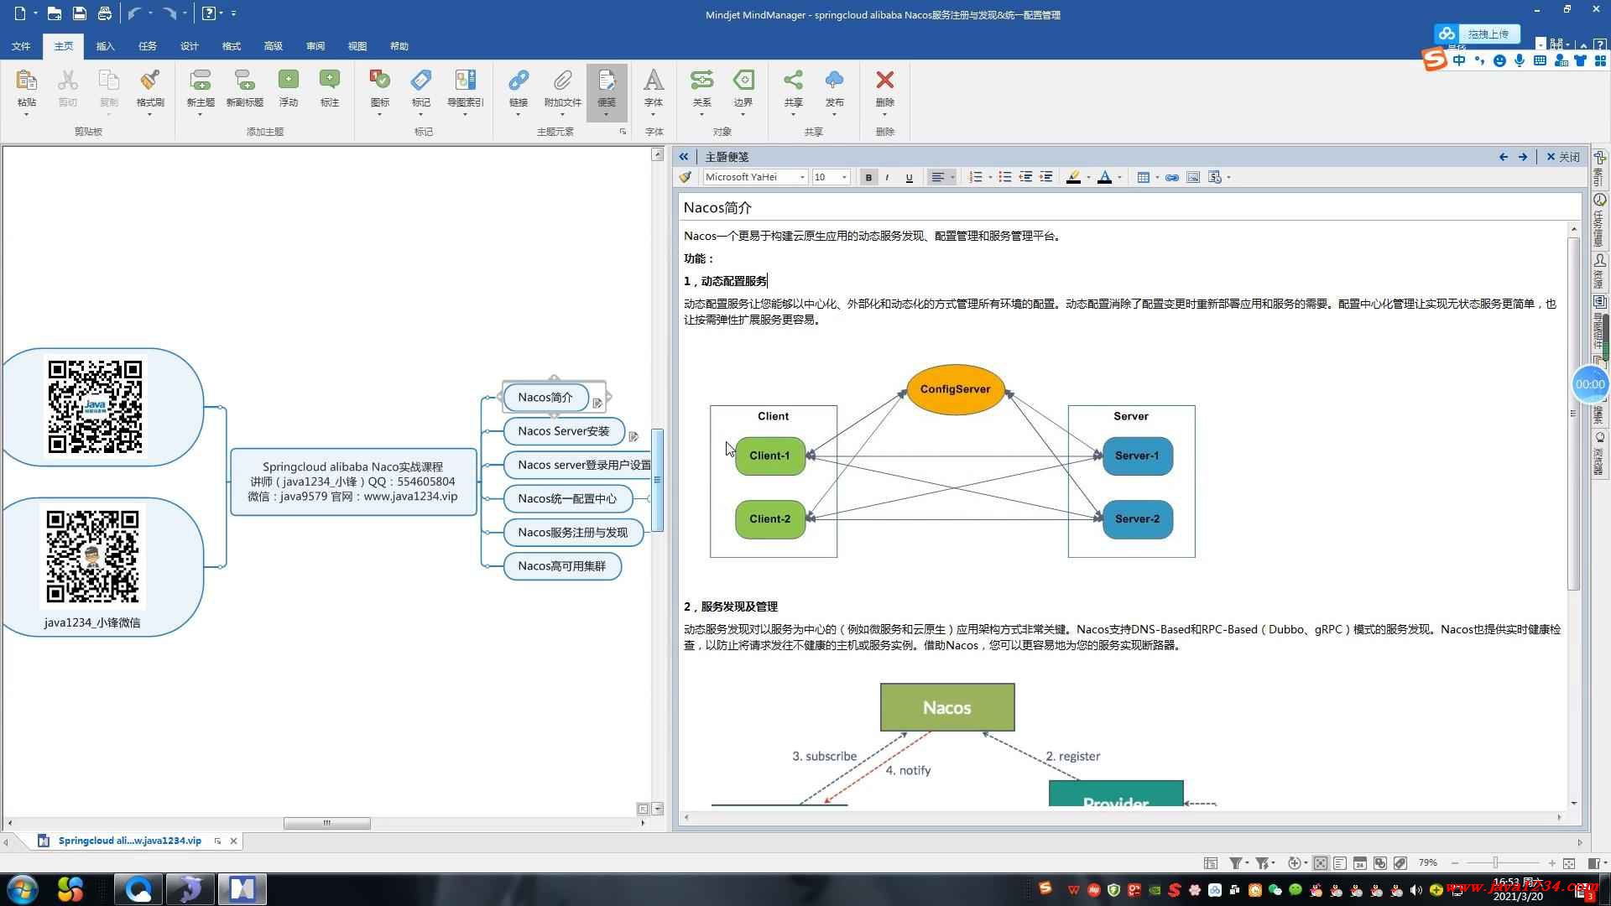
Task: Insert image in notes toolbar
Action: [1193, 177]
